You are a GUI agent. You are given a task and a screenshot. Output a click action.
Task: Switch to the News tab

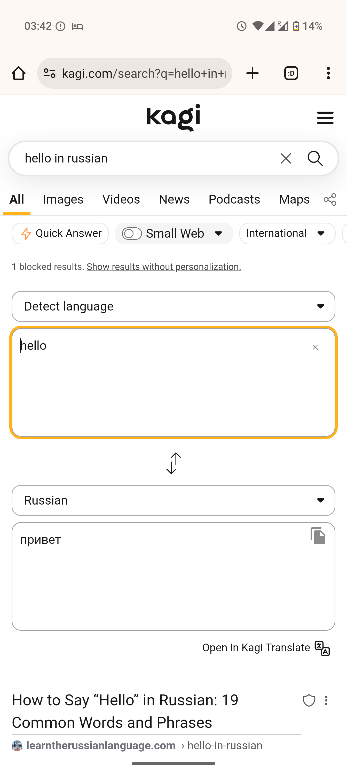click(174, 199)
